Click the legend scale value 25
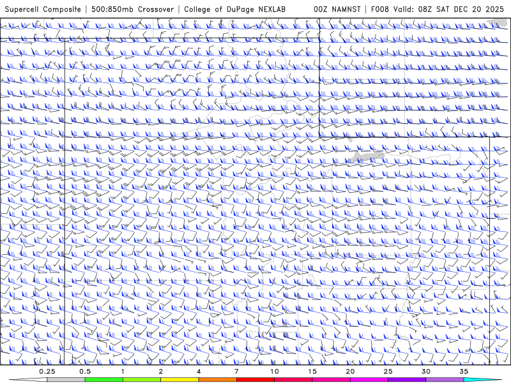This screenshot has height=383, width=511. (x=388, y=372)
